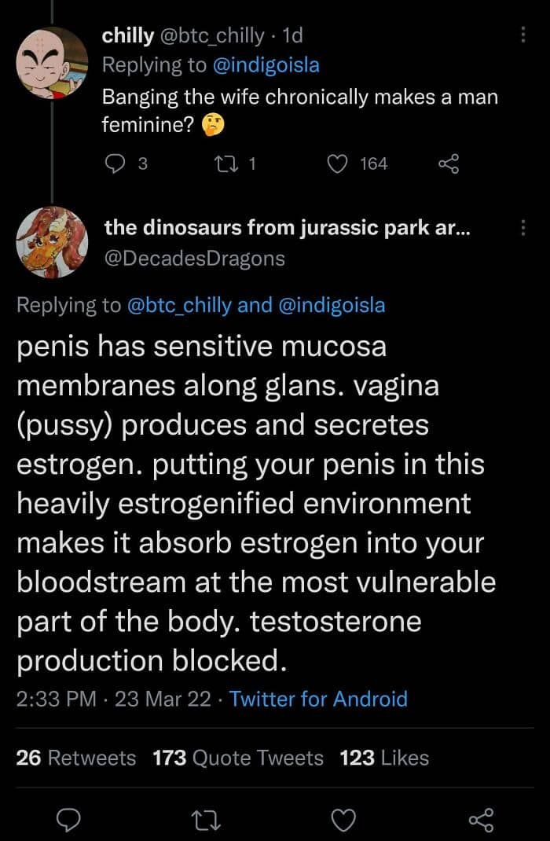Like the main DecadesDragons tweet
This screenshot has width=550, height=841.
click(x=343, y=820)
